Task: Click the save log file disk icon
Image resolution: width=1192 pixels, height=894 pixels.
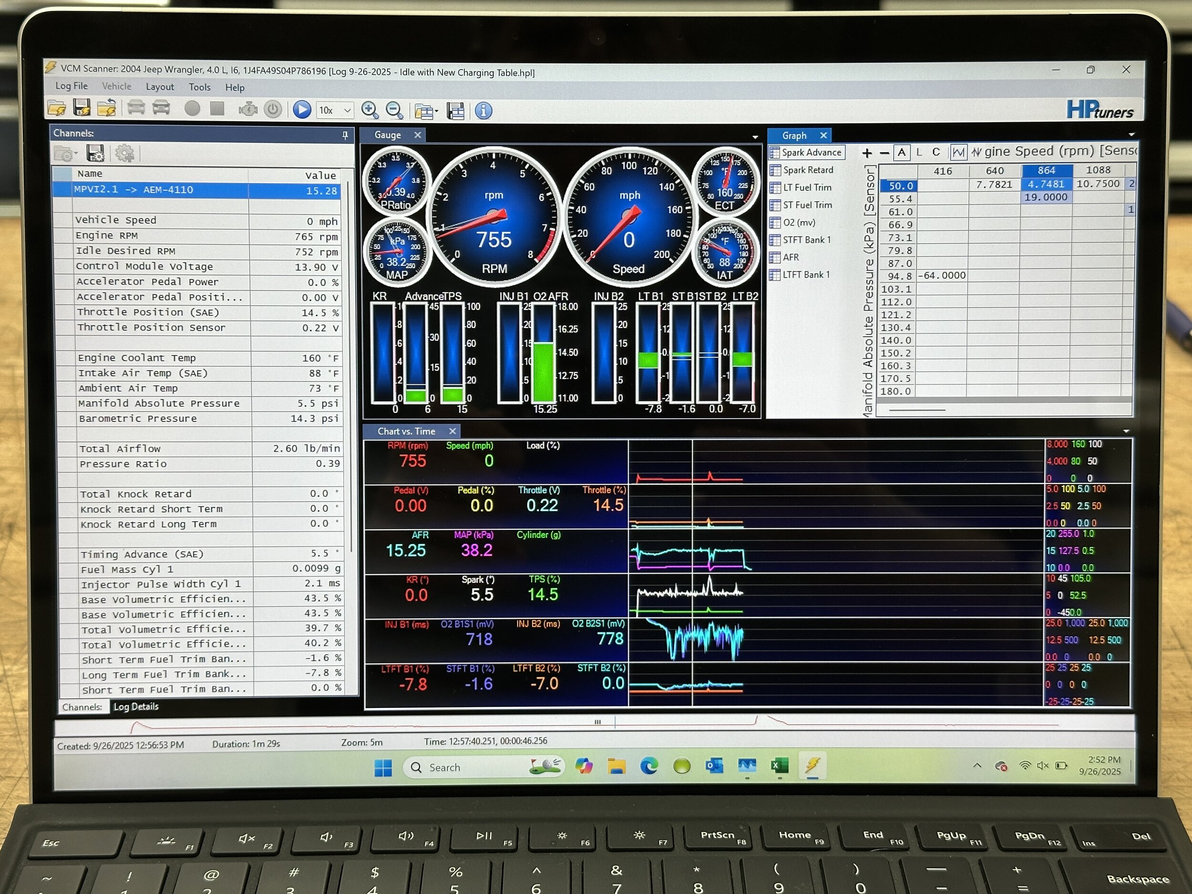Action: (x=82, y=108)
